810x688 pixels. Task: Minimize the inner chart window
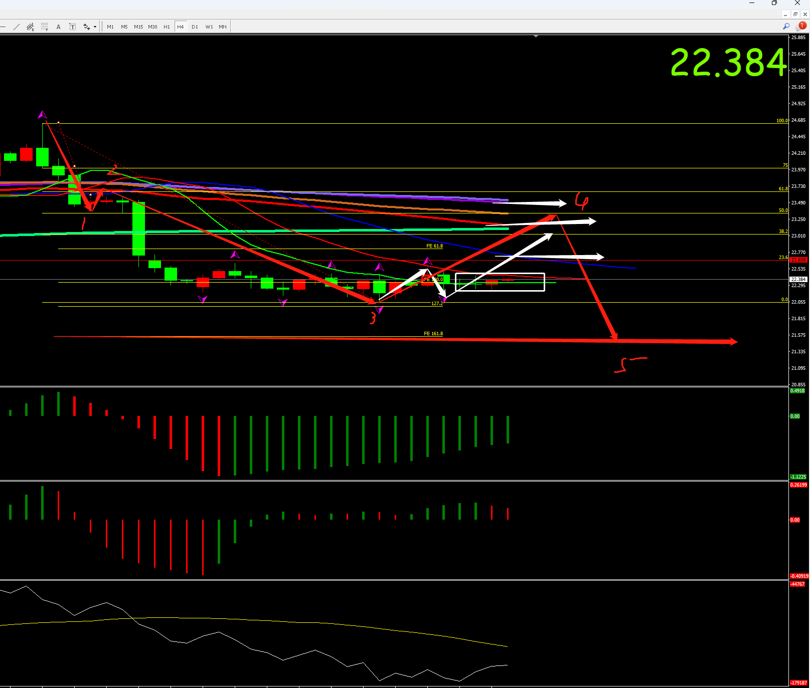point(785,14)
